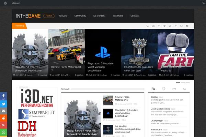Share via the Twitter side button
The image size is (206, 137).
(x=3, y=104)
